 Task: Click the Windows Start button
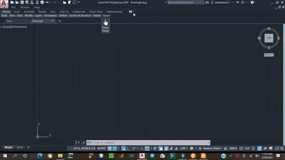[x=5, y=156]
